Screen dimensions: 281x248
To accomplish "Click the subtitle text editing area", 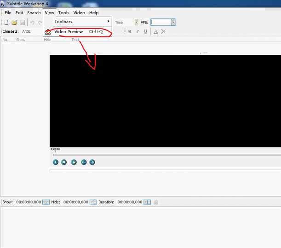I will tap(141, 227).
